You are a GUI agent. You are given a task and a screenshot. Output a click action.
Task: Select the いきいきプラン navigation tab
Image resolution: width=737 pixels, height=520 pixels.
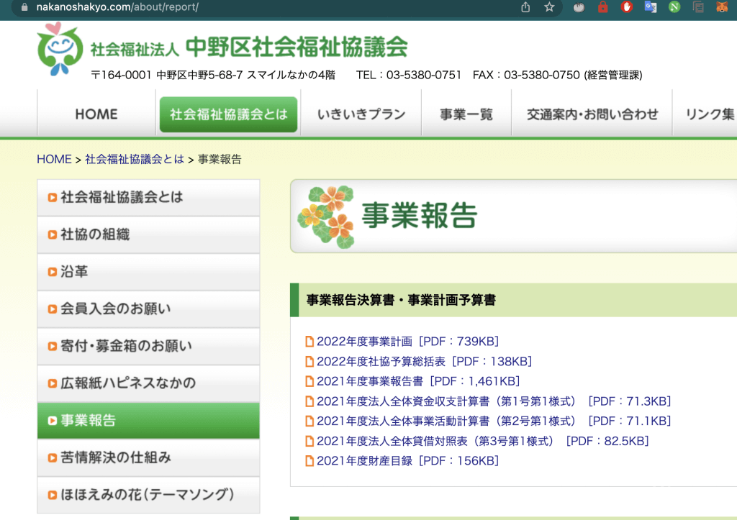coord(361,114)
